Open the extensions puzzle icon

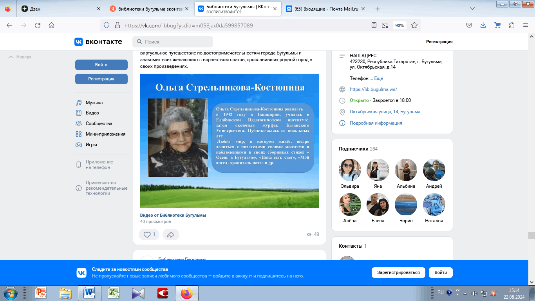click(x=512, y=25)
